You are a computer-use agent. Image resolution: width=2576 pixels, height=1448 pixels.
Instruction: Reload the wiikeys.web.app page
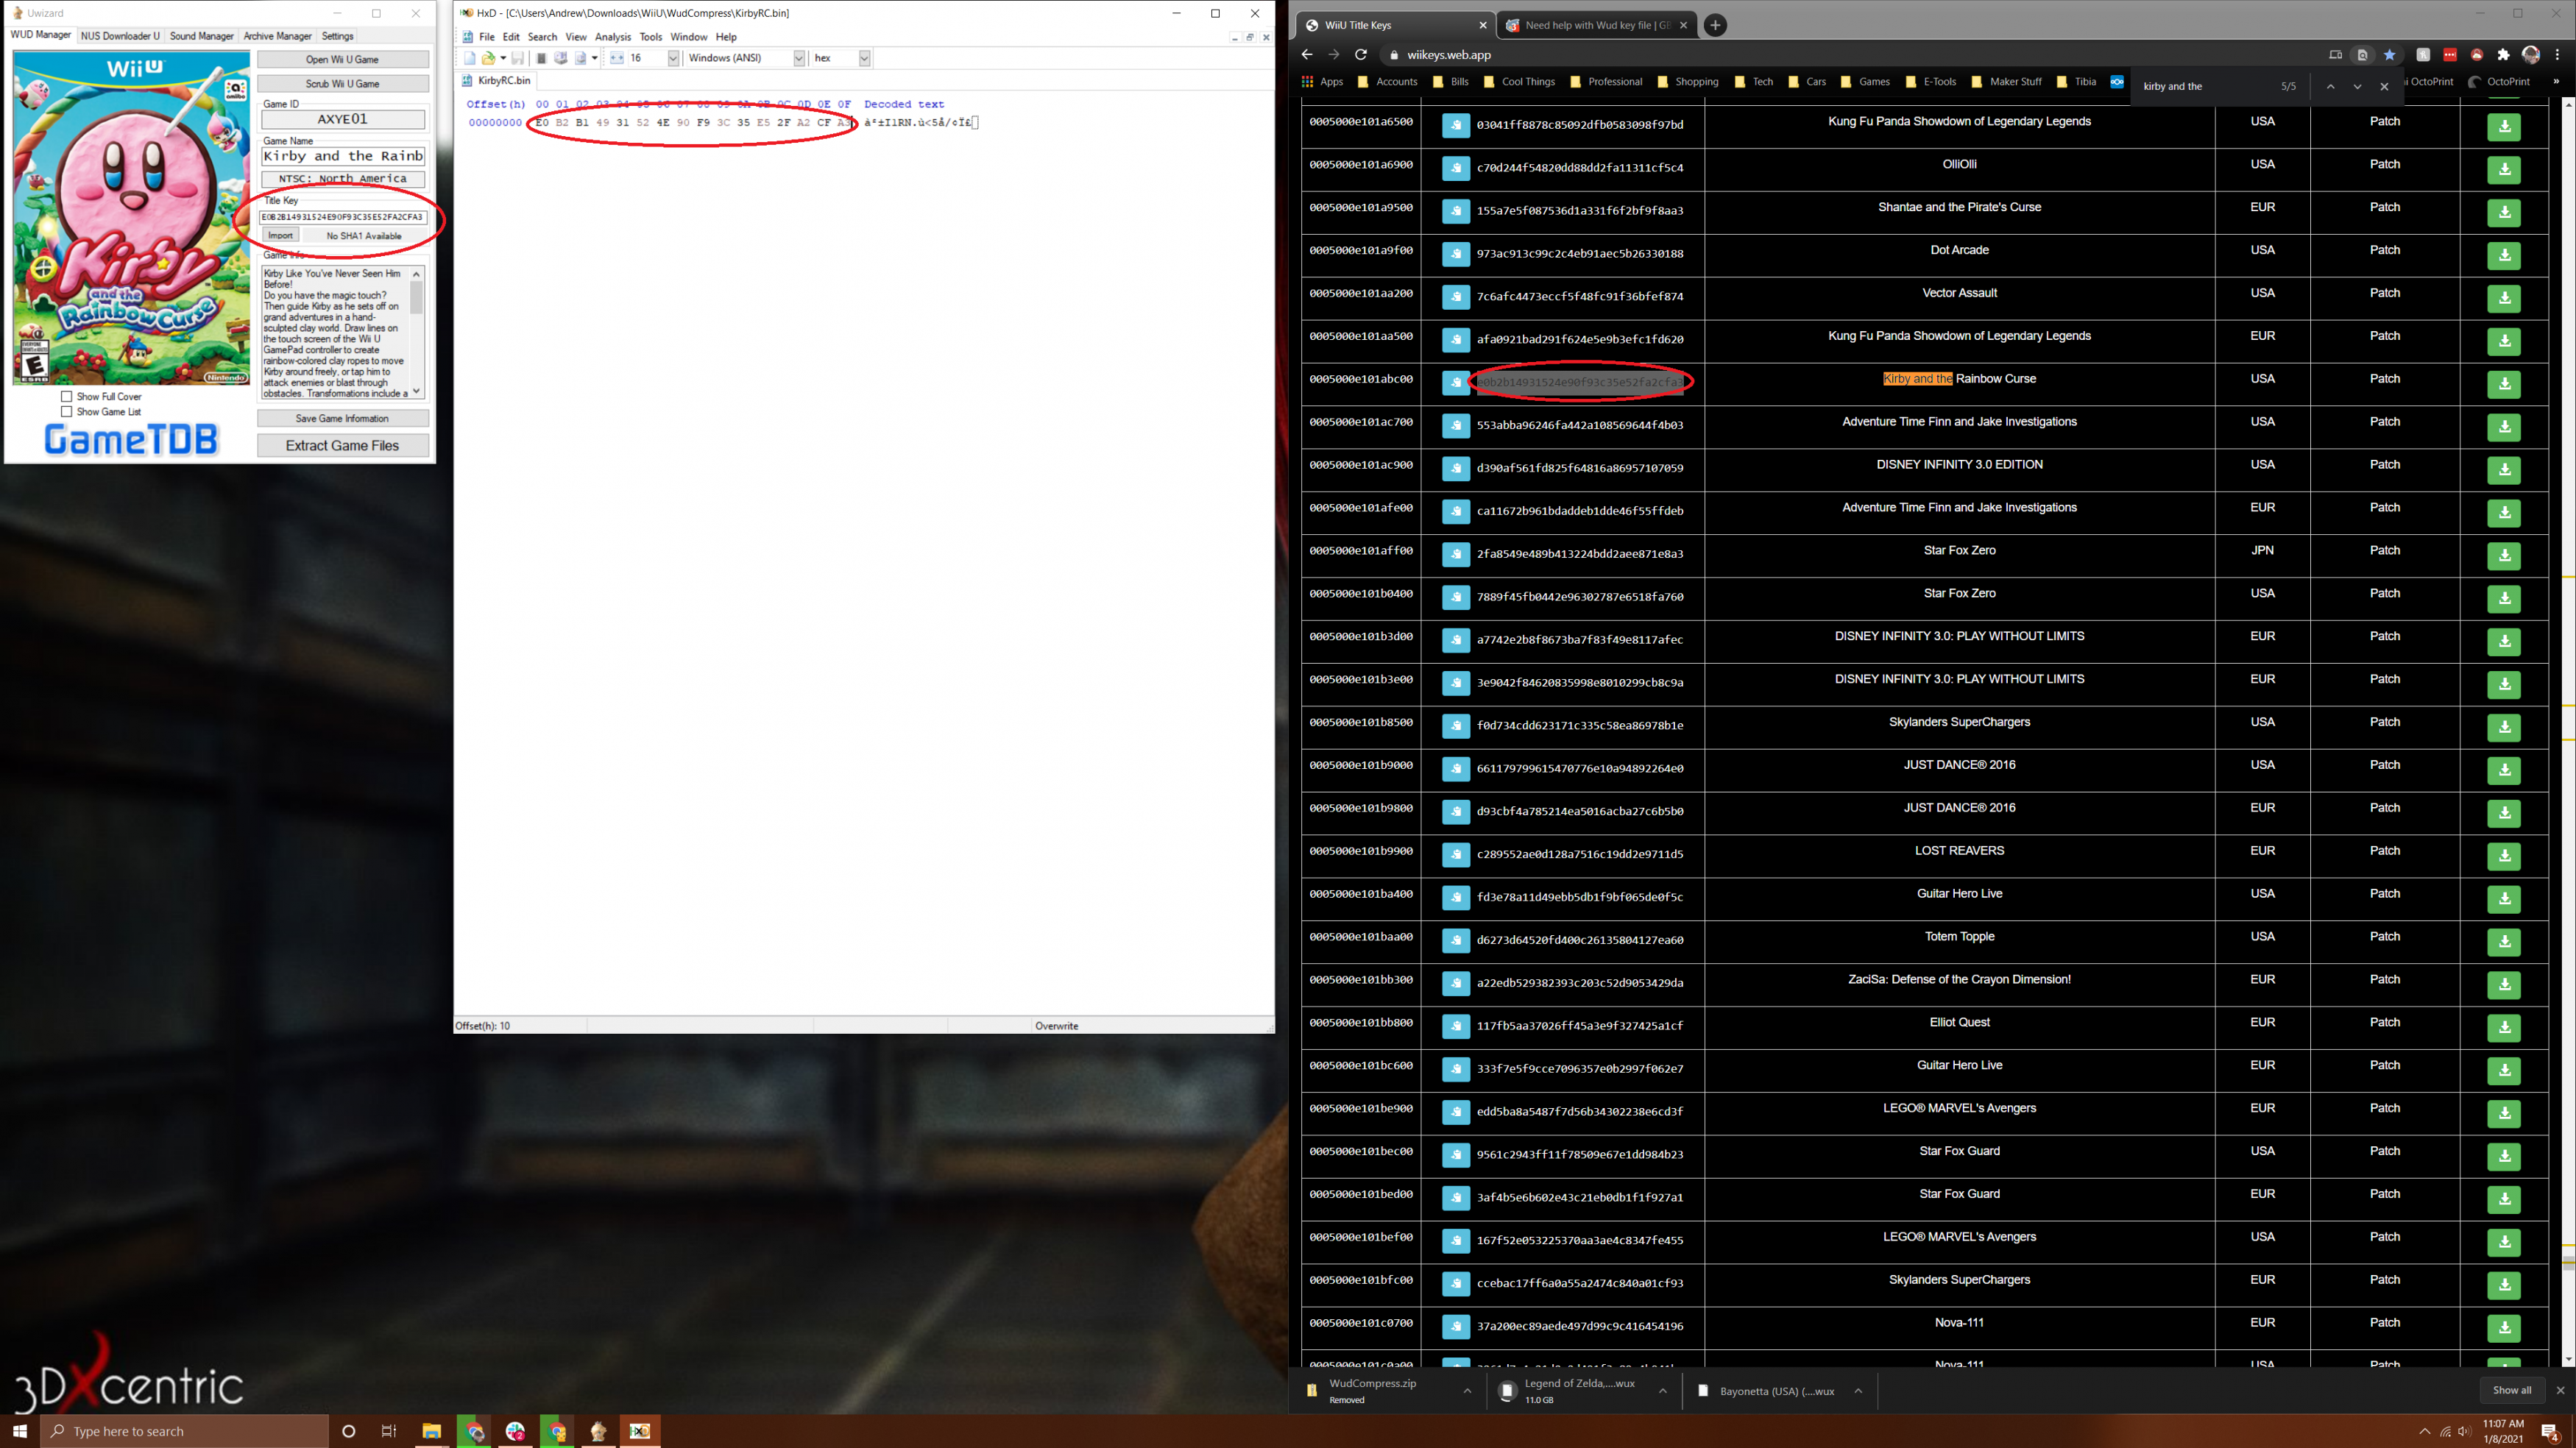click(1360, 55)
